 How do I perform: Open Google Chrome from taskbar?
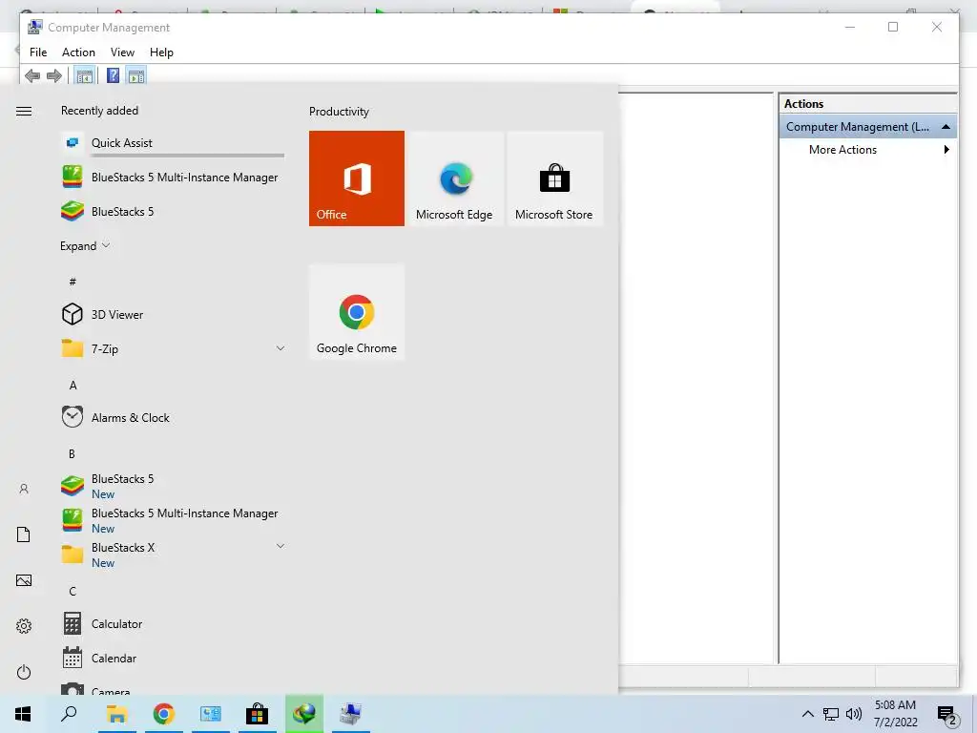coord(164,714)
